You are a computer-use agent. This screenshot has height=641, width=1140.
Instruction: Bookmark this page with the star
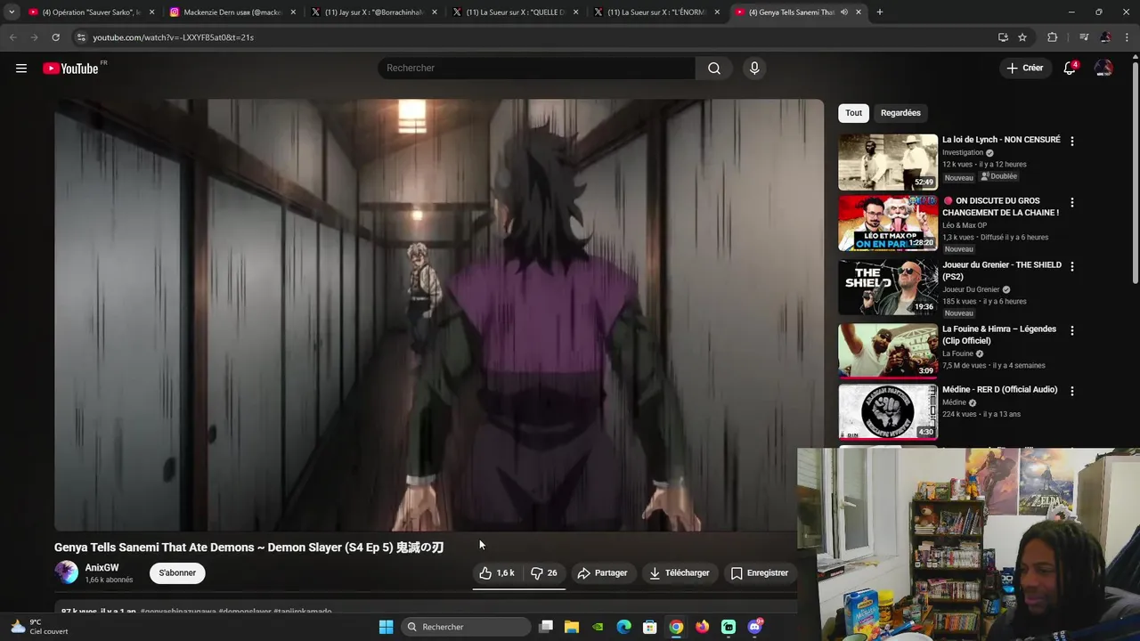tap(1022, 37)
